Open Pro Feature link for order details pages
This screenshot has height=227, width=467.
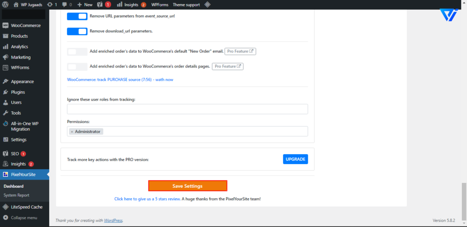(x=228, y=67)
